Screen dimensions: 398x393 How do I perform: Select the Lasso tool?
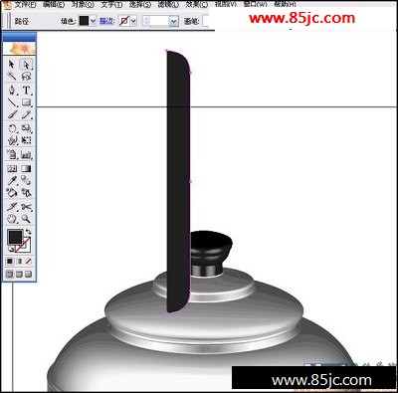26,77
